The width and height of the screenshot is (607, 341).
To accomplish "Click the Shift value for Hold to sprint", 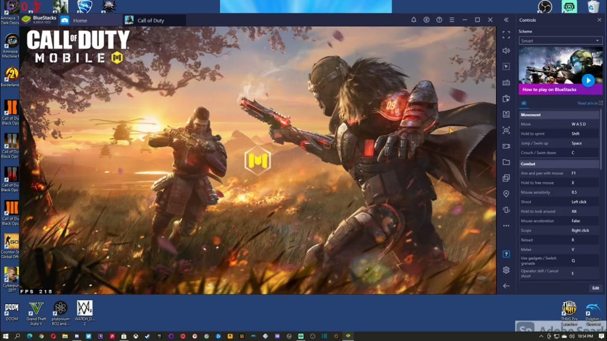I will [576, 134].
